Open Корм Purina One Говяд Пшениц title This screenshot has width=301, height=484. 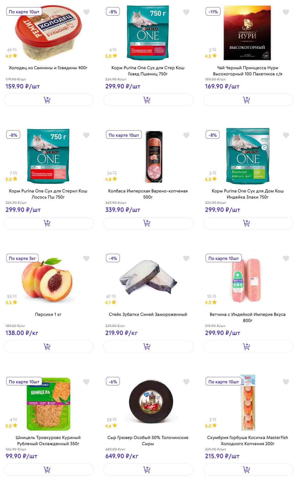click(x=148, y=71)
